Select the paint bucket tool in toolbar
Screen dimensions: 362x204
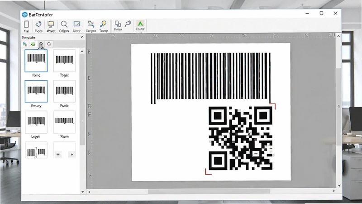coord(38,24)
